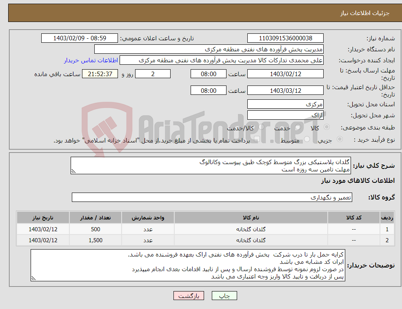
Task: Click the response deadline hour 08:00 field
Action: point(209,74)
